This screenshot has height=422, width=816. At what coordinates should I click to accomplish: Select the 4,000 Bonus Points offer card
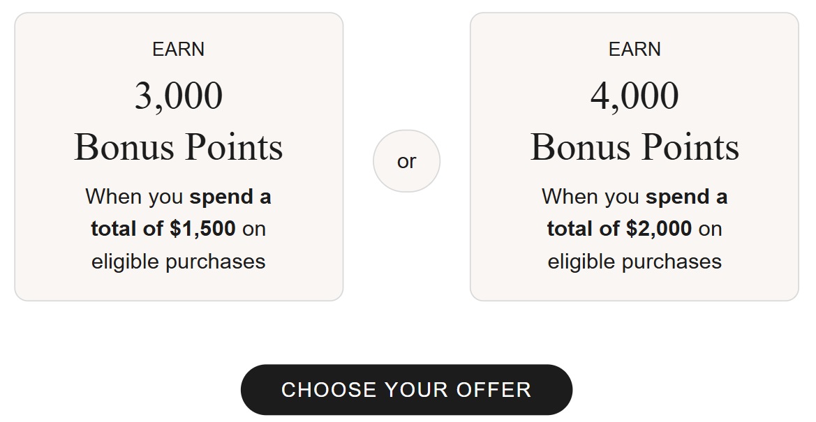click(634, 157)
